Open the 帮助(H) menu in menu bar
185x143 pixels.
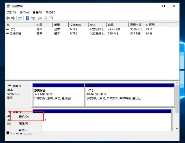point(50,12)
